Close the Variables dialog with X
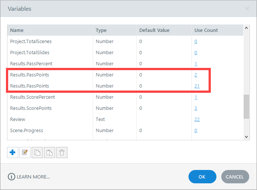257x190 pixels. 247,8
